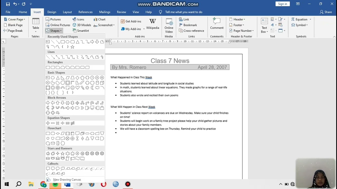The height and width of the screenshot is (189, 337).
Task: Open Wikipedia add-in
Action: [153, 24]
